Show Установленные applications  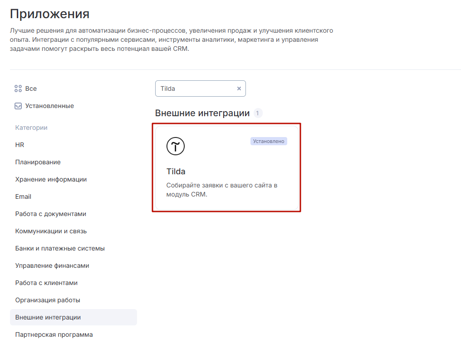49,106
